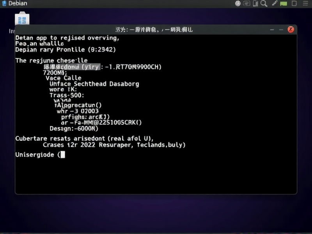Click the mobile device icon in the system tray
Viewport: 312px width, 234px height.
pyautogui.click(x=255, y=3)
